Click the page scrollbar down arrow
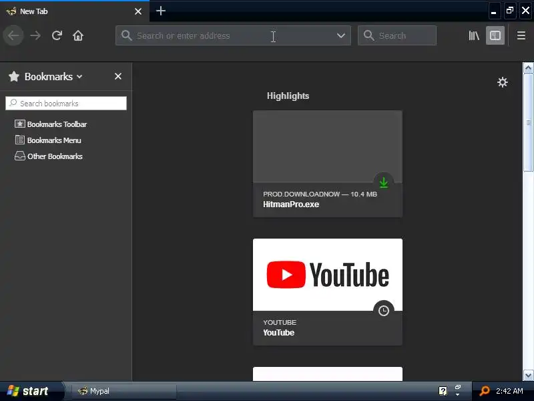534x401 pixels. (528, 375)
